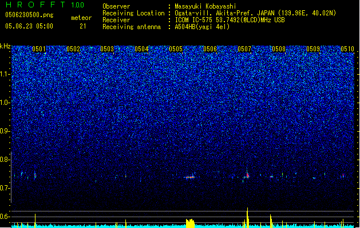
Task: Click the Observer field label
Action: click(x=116, y=6)
